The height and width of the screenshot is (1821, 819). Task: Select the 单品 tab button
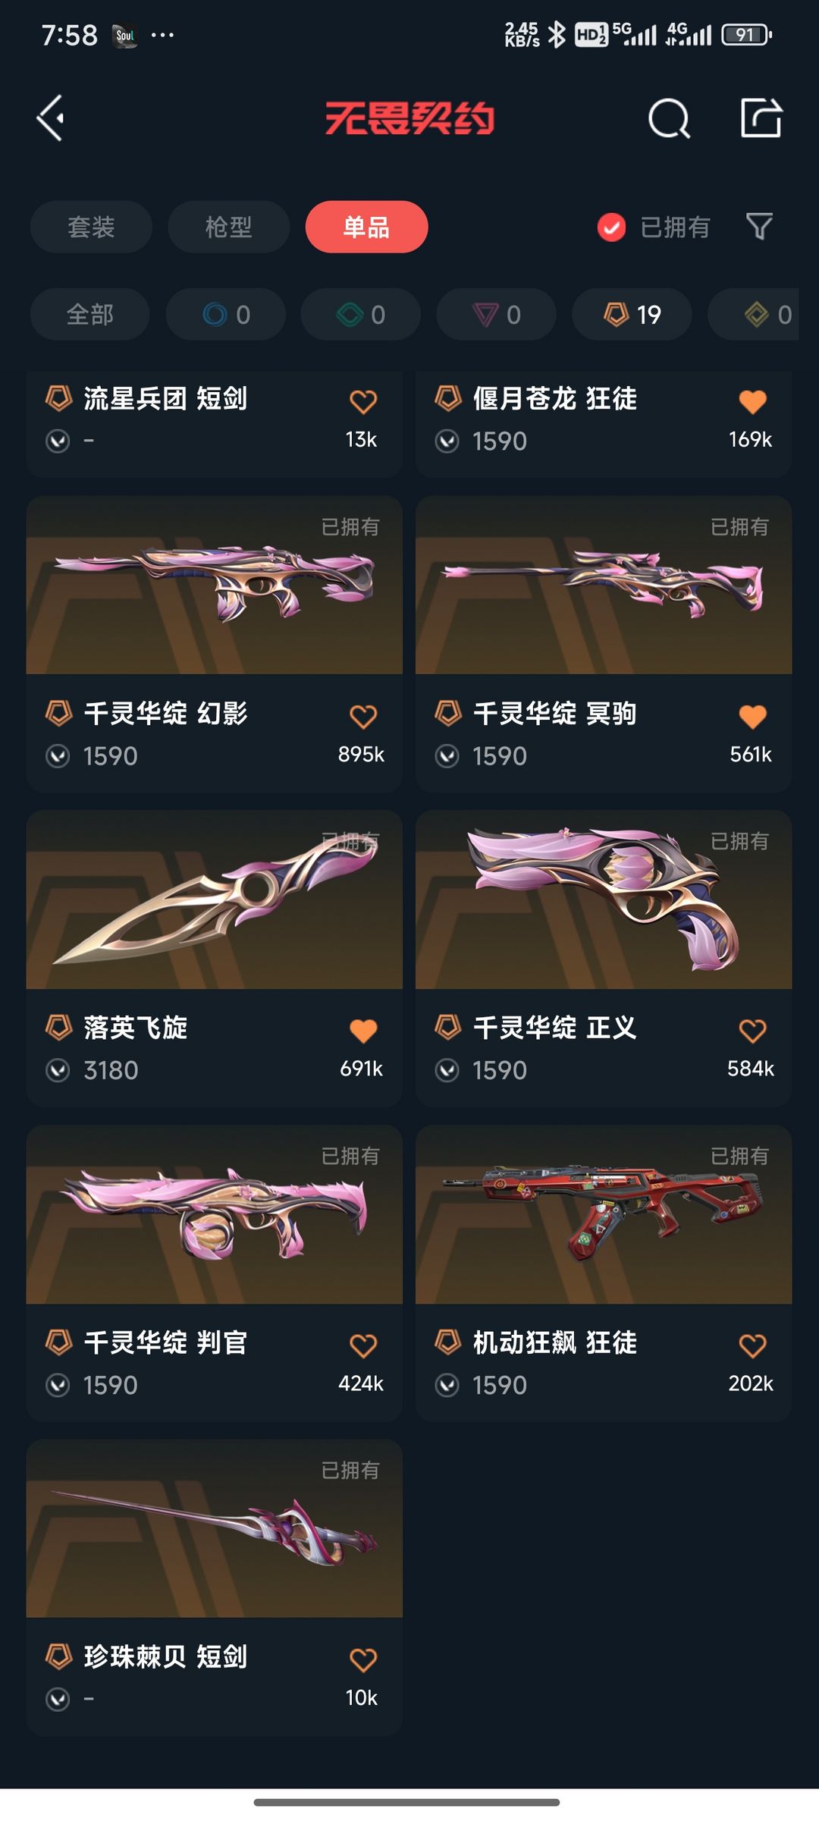point(367,227)
